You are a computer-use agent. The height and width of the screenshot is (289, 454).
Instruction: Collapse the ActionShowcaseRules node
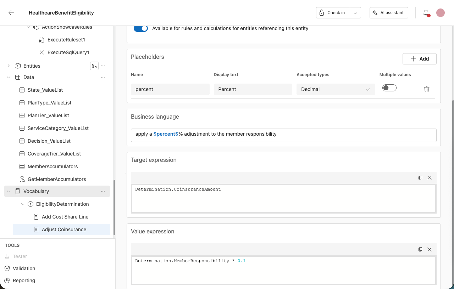coord(28,27)
